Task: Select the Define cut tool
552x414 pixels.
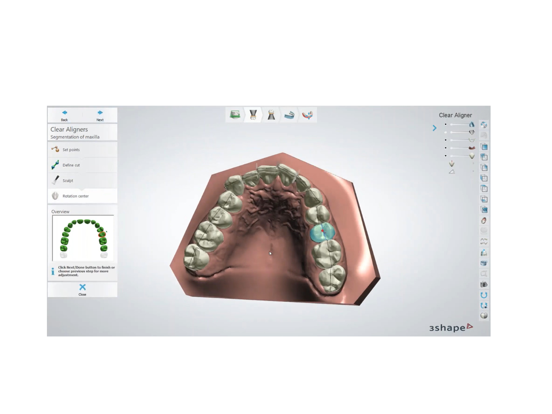Action: pyautogui.click(x=71, y=165)
